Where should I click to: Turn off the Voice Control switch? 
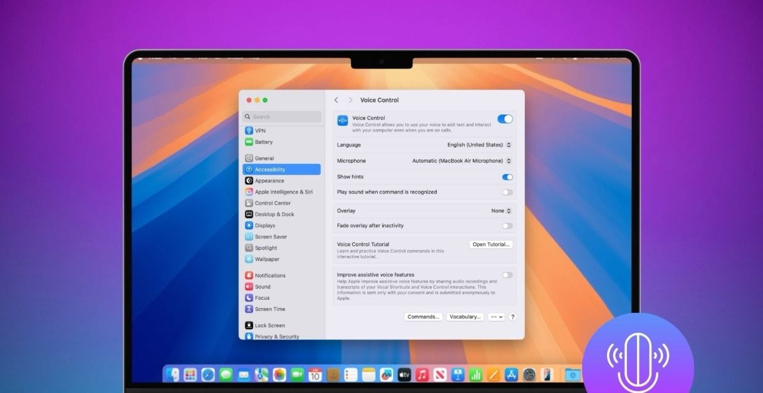point(505,119)
